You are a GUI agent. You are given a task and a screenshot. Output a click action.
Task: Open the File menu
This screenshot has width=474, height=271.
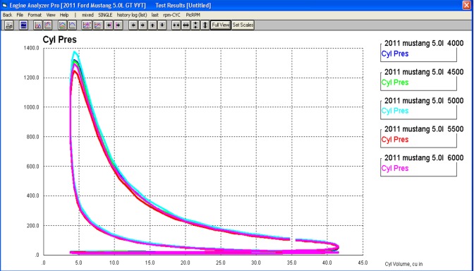click(x=20, y=15)
